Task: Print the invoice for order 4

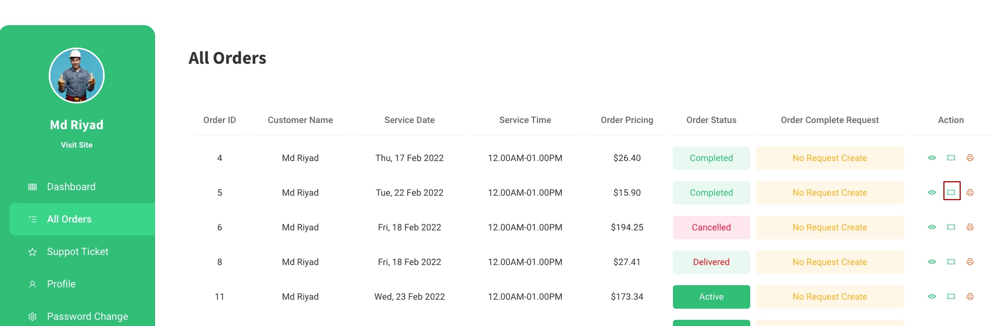Action: [970, 158]
